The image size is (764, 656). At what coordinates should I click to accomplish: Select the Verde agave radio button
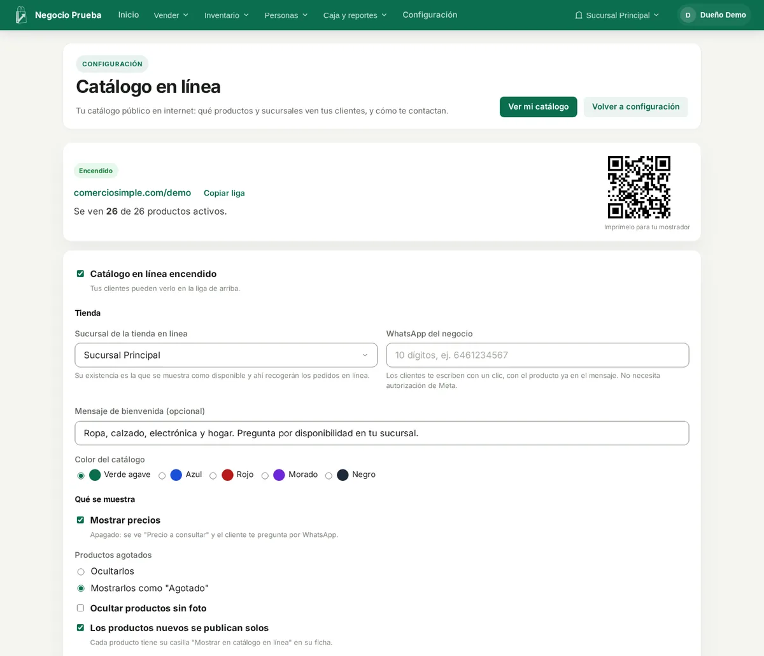tap(81, 476)
